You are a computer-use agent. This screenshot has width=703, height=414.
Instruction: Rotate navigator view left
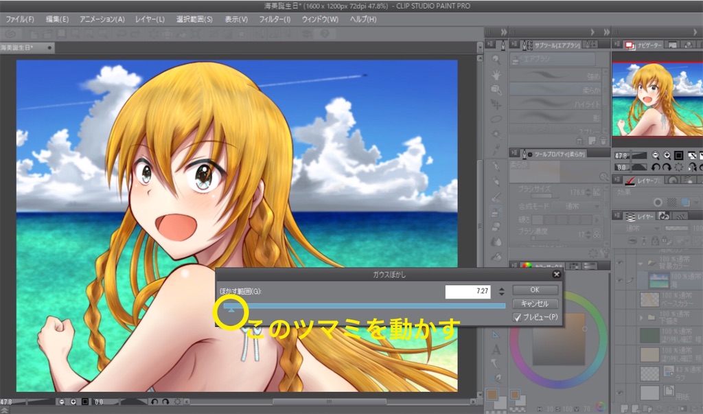tap(656, 167)
